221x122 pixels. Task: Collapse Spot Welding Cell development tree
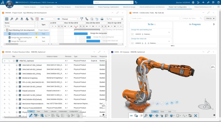5,30
